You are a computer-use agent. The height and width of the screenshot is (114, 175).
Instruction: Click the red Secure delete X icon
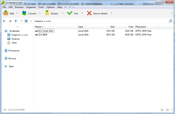coord(89,13)
